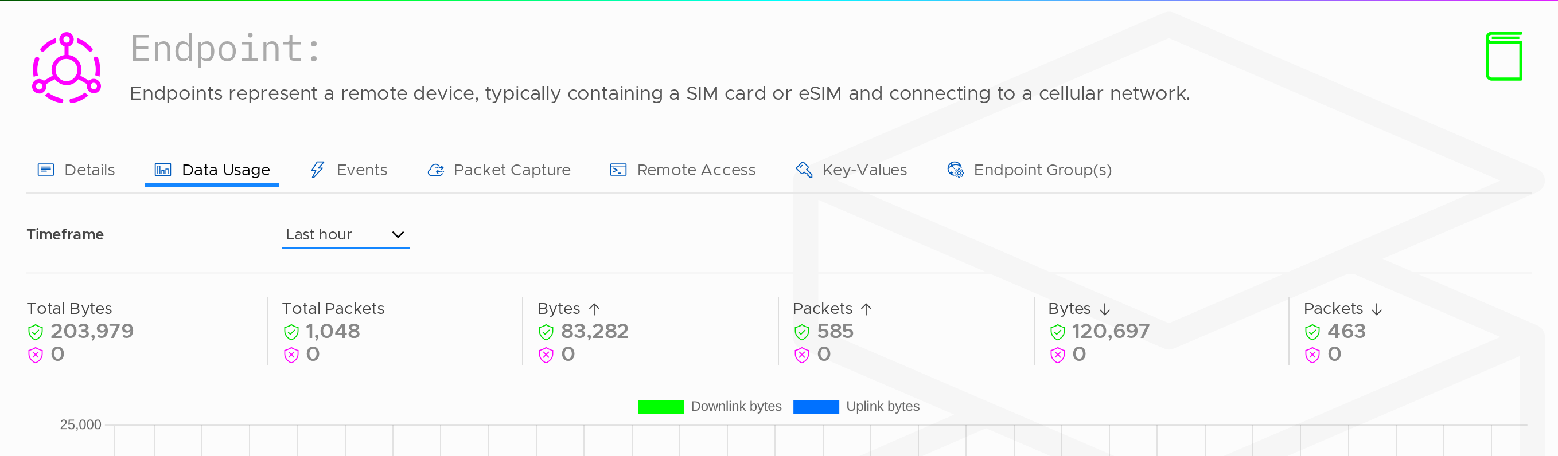Screen dimensions: 1558x456
Task: Click the chevron next to Last hour
Action: (398, 234)
